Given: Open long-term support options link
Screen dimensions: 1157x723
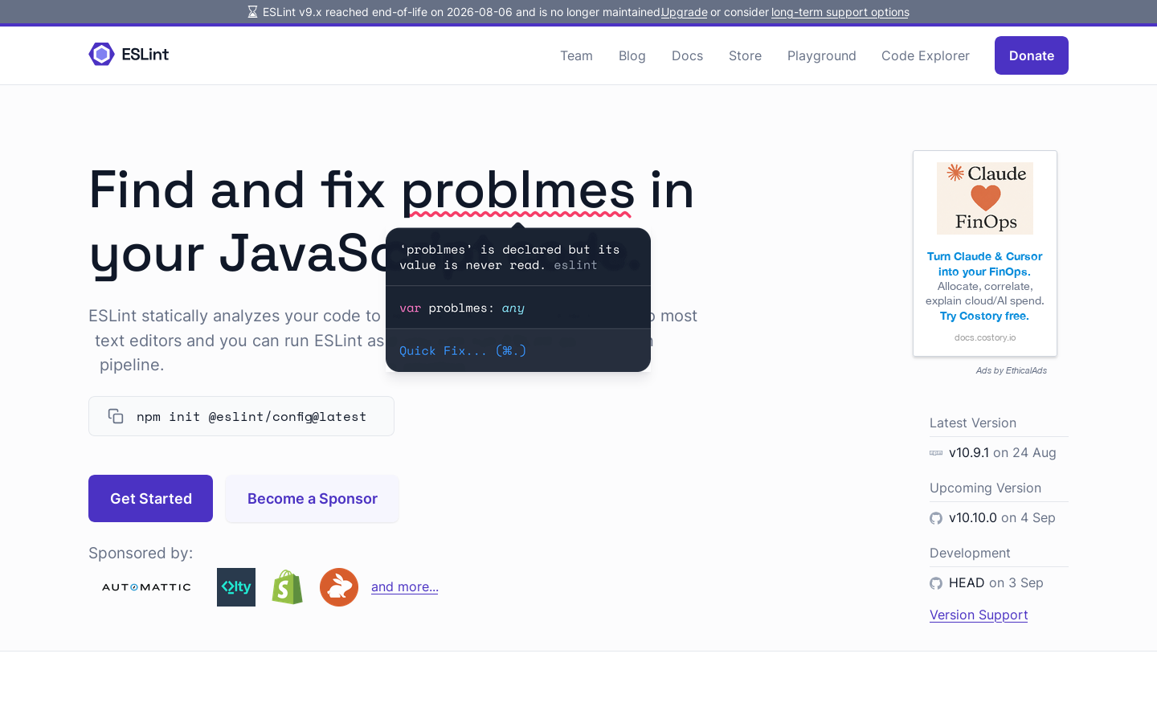Looking at the screenshot, I should pyautogui.click(x=840, y=12).
